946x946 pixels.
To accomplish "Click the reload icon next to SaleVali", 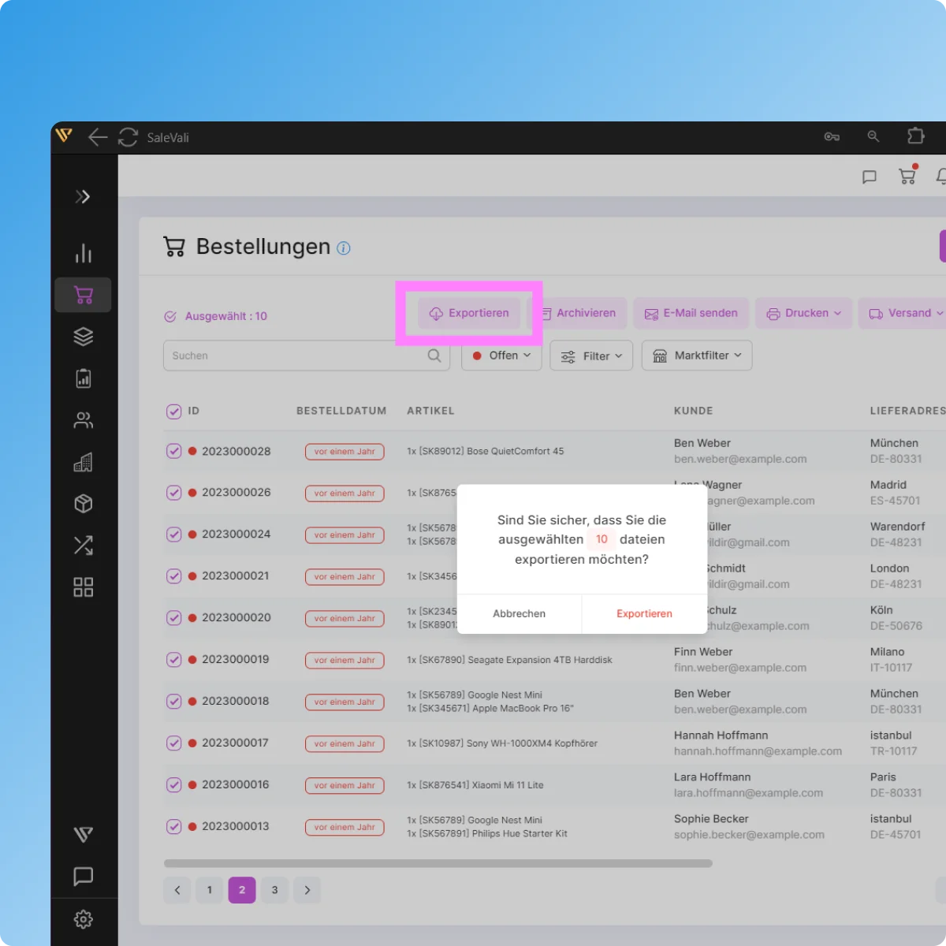I will (128, 137).
